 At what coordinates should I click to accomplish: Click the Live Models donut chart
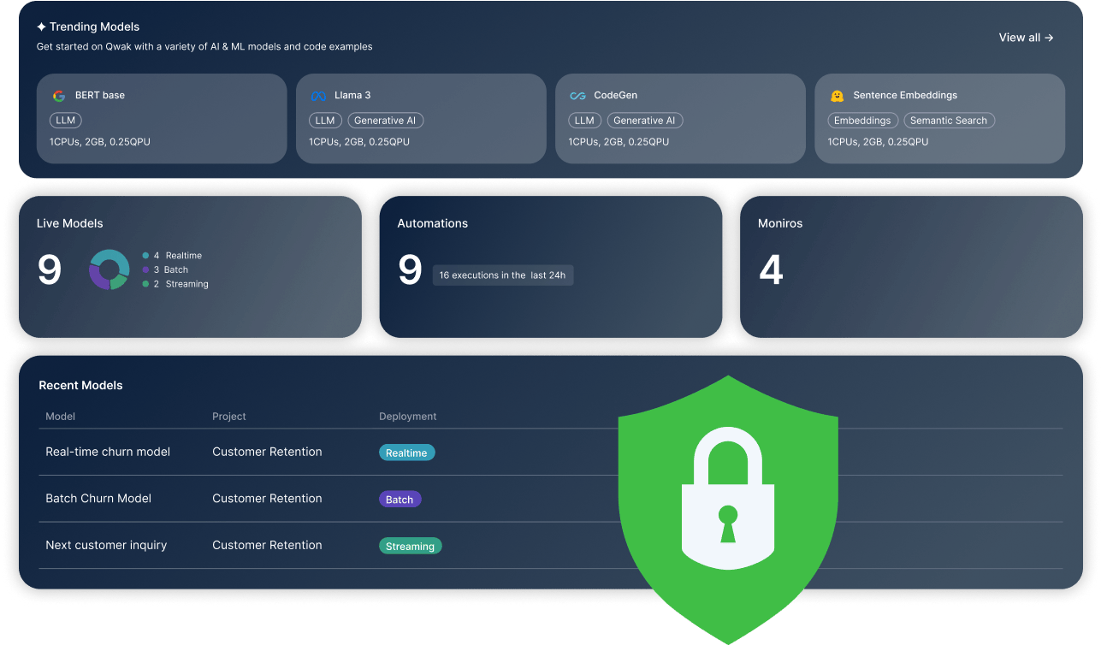point(109,269)
